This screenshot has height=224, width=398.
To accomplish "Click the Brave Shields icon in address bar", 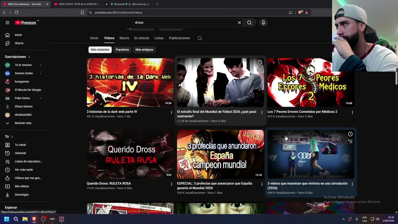I will (x=300, y=12).
